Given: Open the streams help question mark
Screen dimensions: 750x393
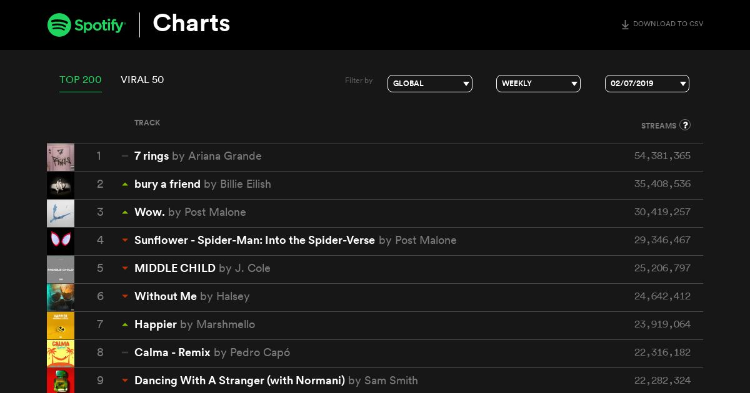Looking at the screenshot, I should (685, 125).
